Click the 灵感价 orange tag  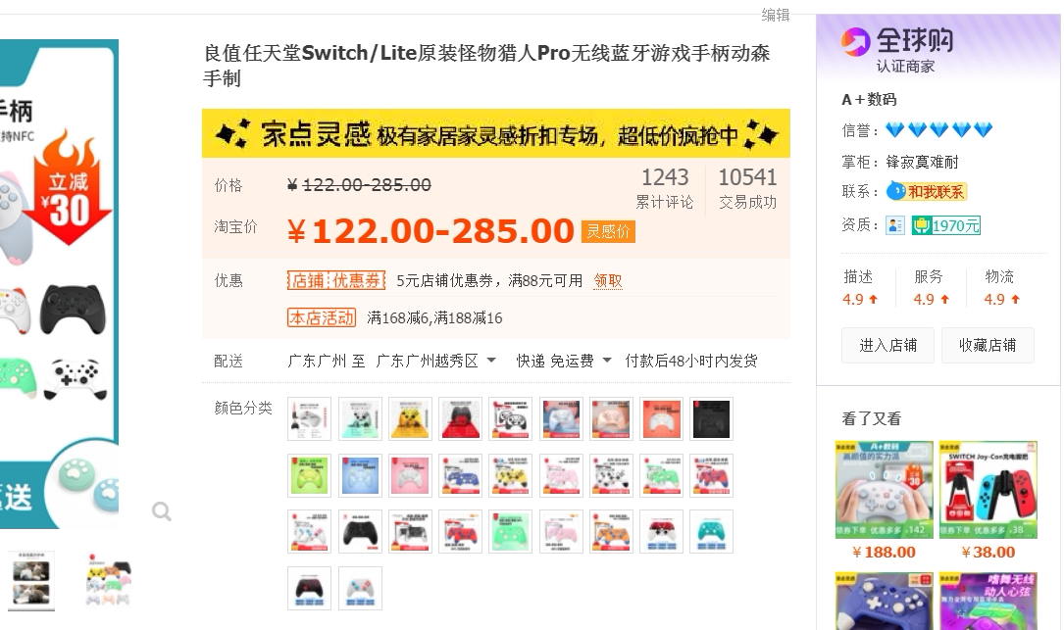(x=608, y=231)
